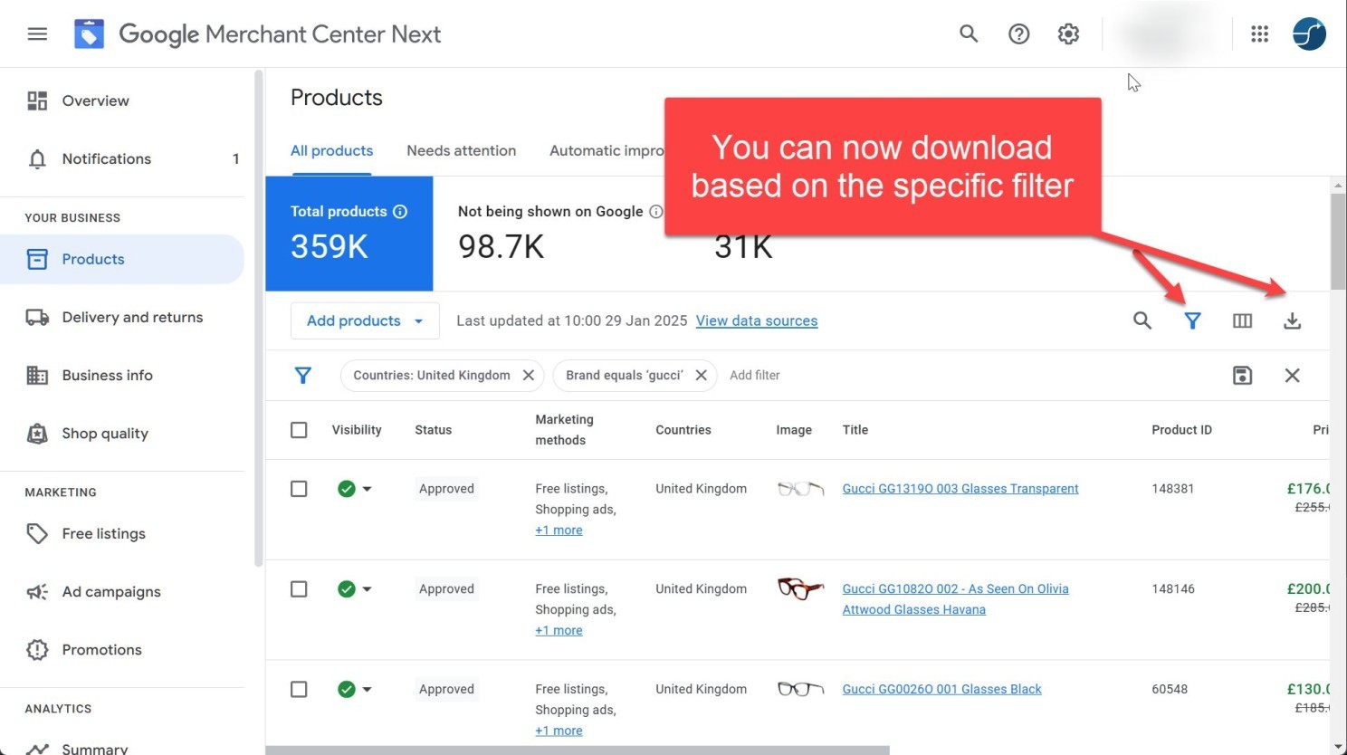Open the settings gear icon
This screenshot has height=755, width=1347.
1068,34
